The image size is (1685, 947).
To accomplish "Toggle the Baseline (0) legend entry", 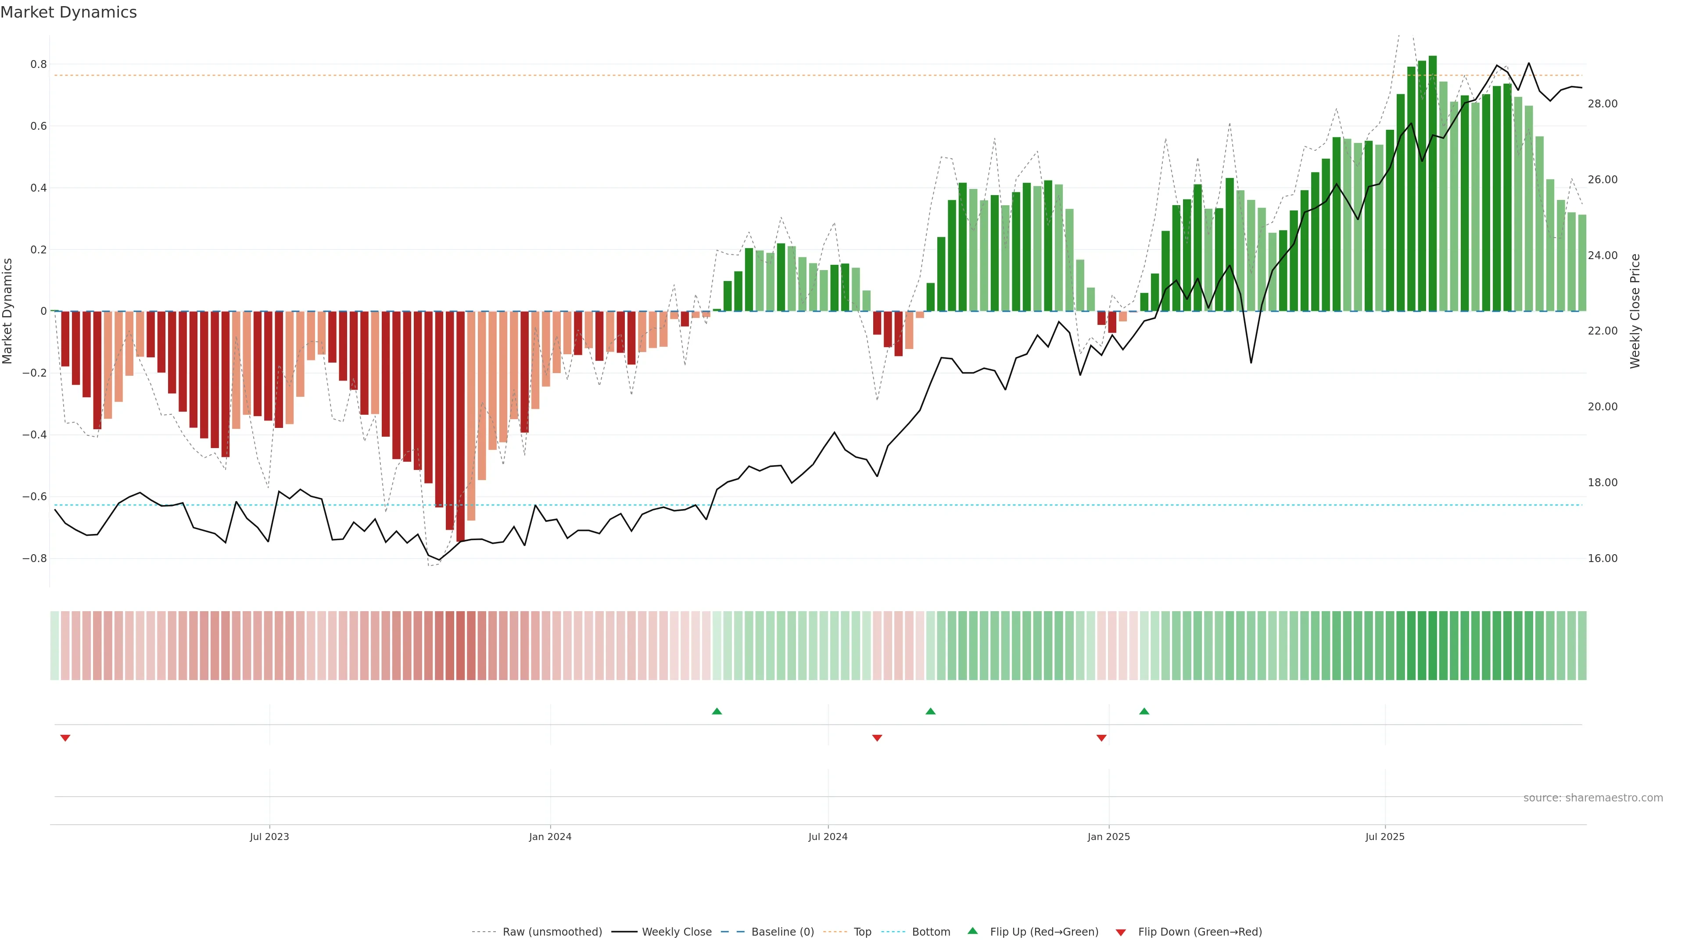I will point(782,932).
